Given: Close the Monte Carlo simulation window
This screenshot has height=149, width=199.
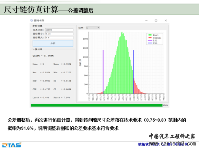Looking at the screenshot, I should [166, 21].
